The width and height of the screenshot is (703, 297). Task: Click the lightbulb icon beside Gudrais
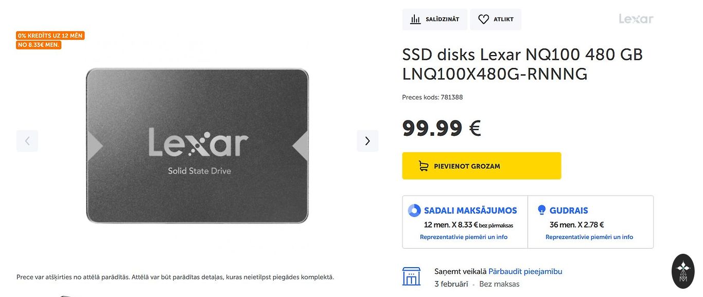tap(541, 210)
